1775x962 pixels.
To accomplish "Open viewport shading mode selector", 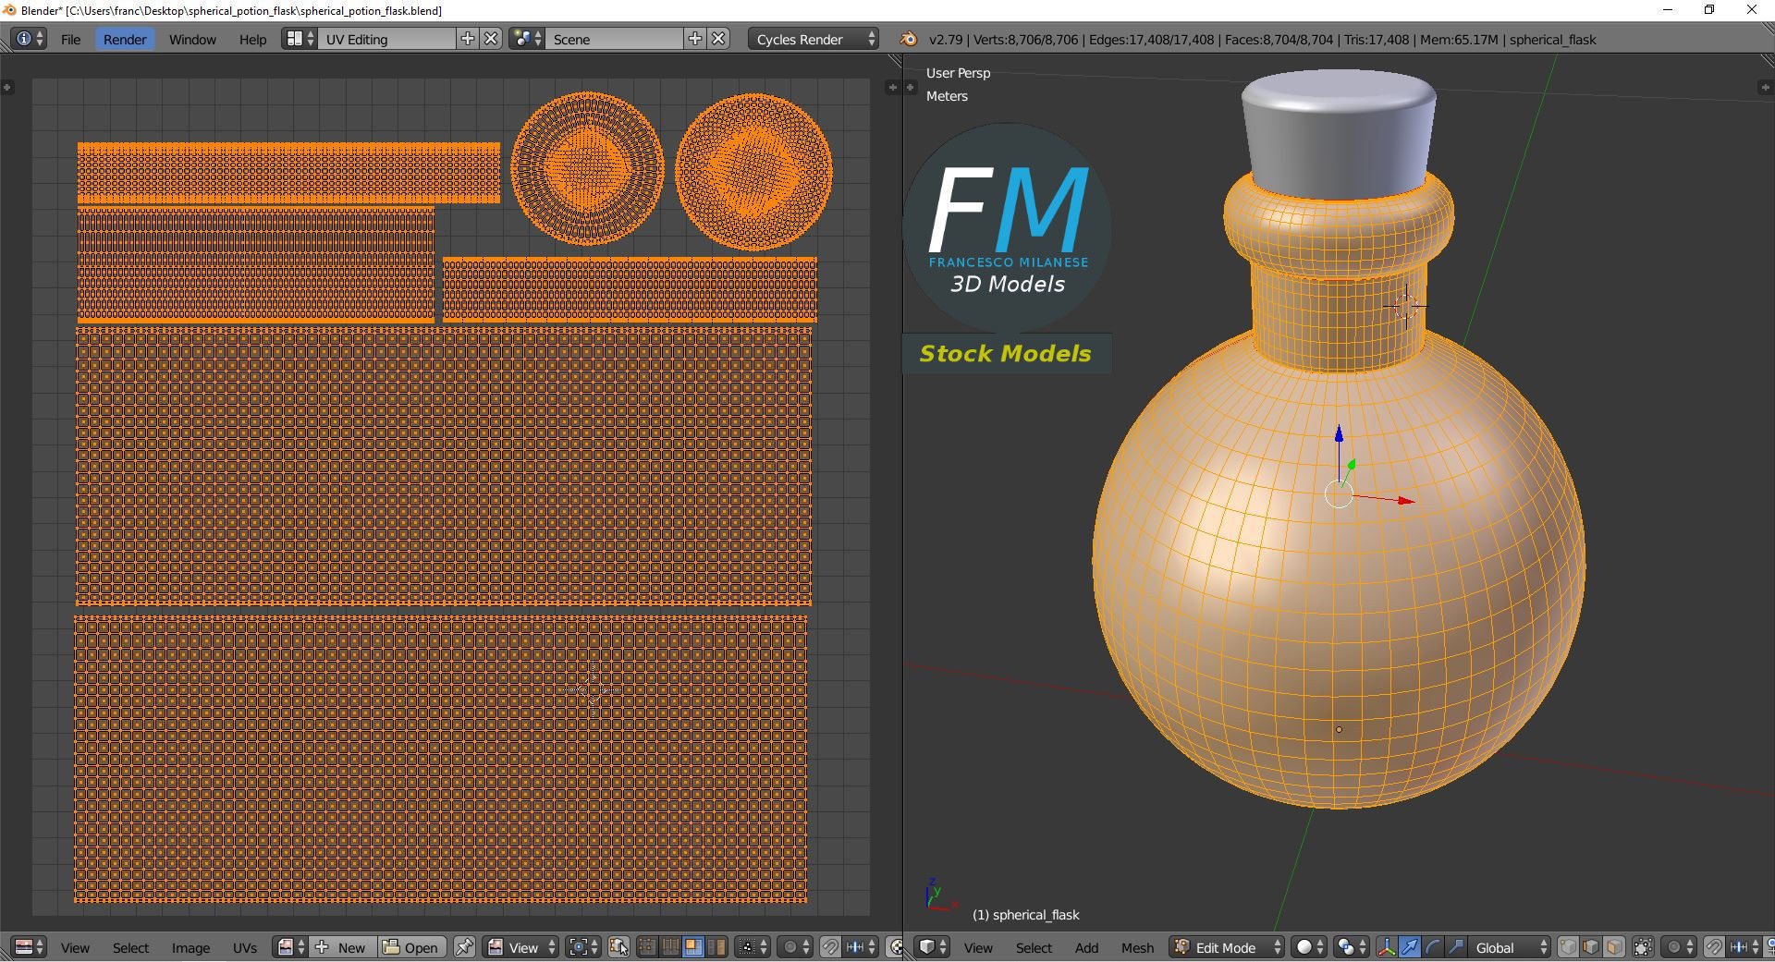I will point(1308,947).
